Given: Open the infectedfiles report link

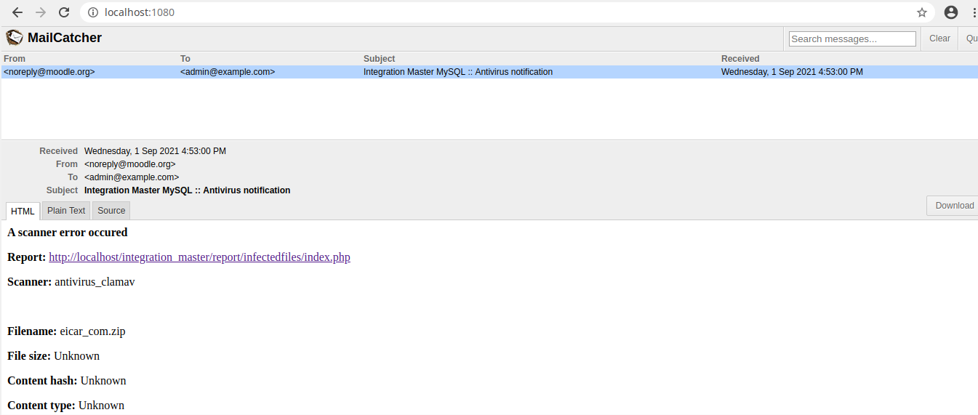Looking at the screenshot, I should [x=199, y=257].
